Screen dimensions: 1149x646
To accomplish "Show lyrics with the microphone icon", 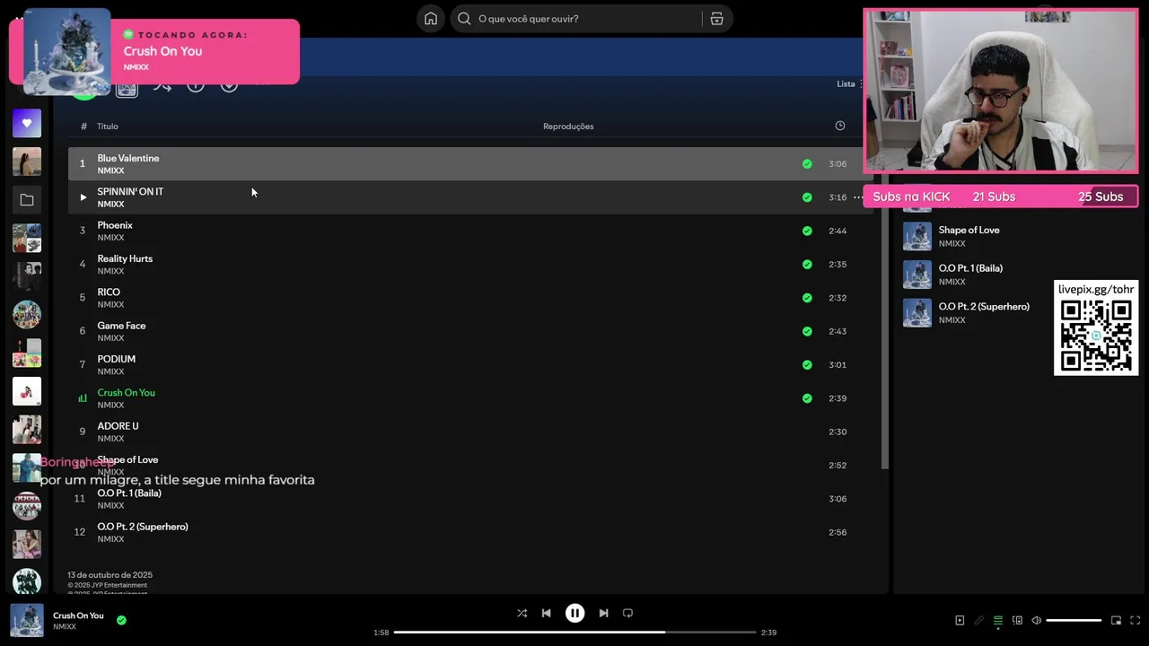I will [x=978, y=620].
